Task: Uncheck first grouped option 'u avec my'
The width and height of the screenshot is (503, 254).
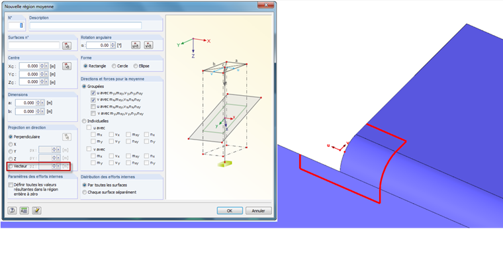Action: click(x=93, y=93)
